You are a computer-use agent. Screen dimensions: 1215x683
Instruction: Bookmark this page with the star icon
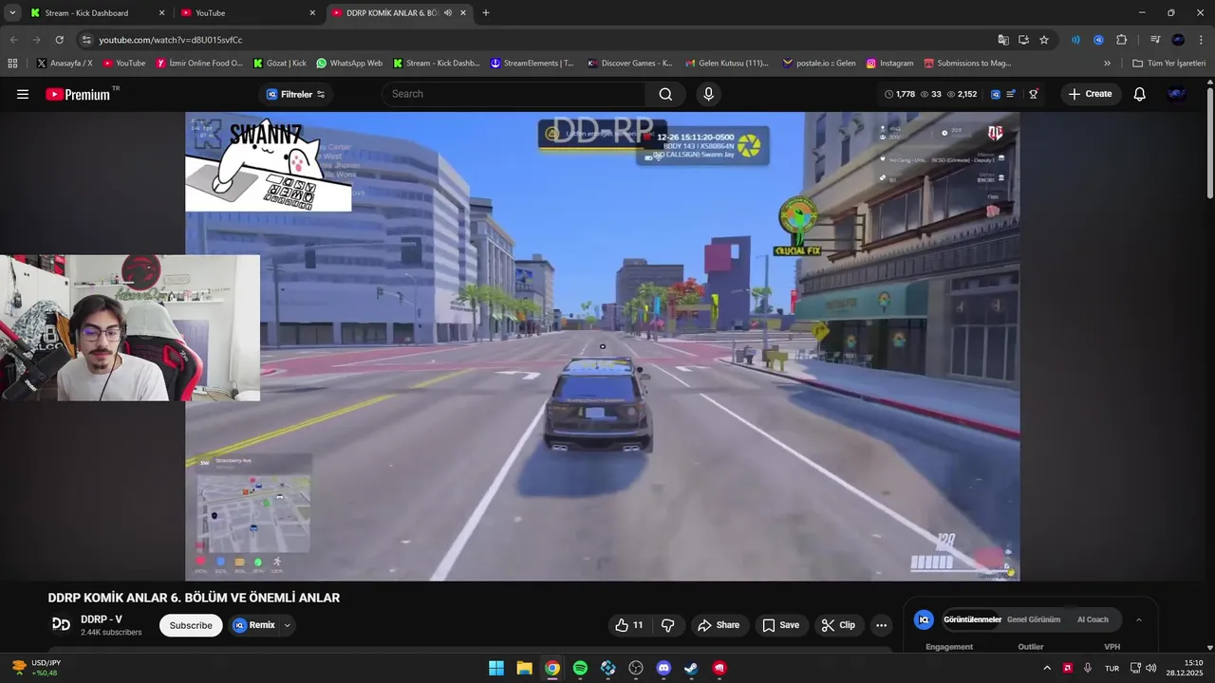[1044, 40]
